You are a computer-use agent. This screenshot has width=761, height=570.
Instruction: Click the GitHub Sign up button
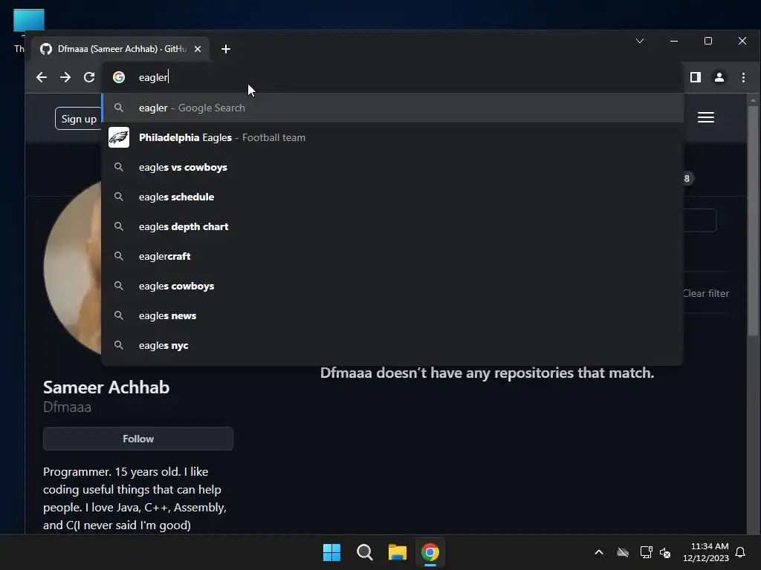(x=79, y=119)
